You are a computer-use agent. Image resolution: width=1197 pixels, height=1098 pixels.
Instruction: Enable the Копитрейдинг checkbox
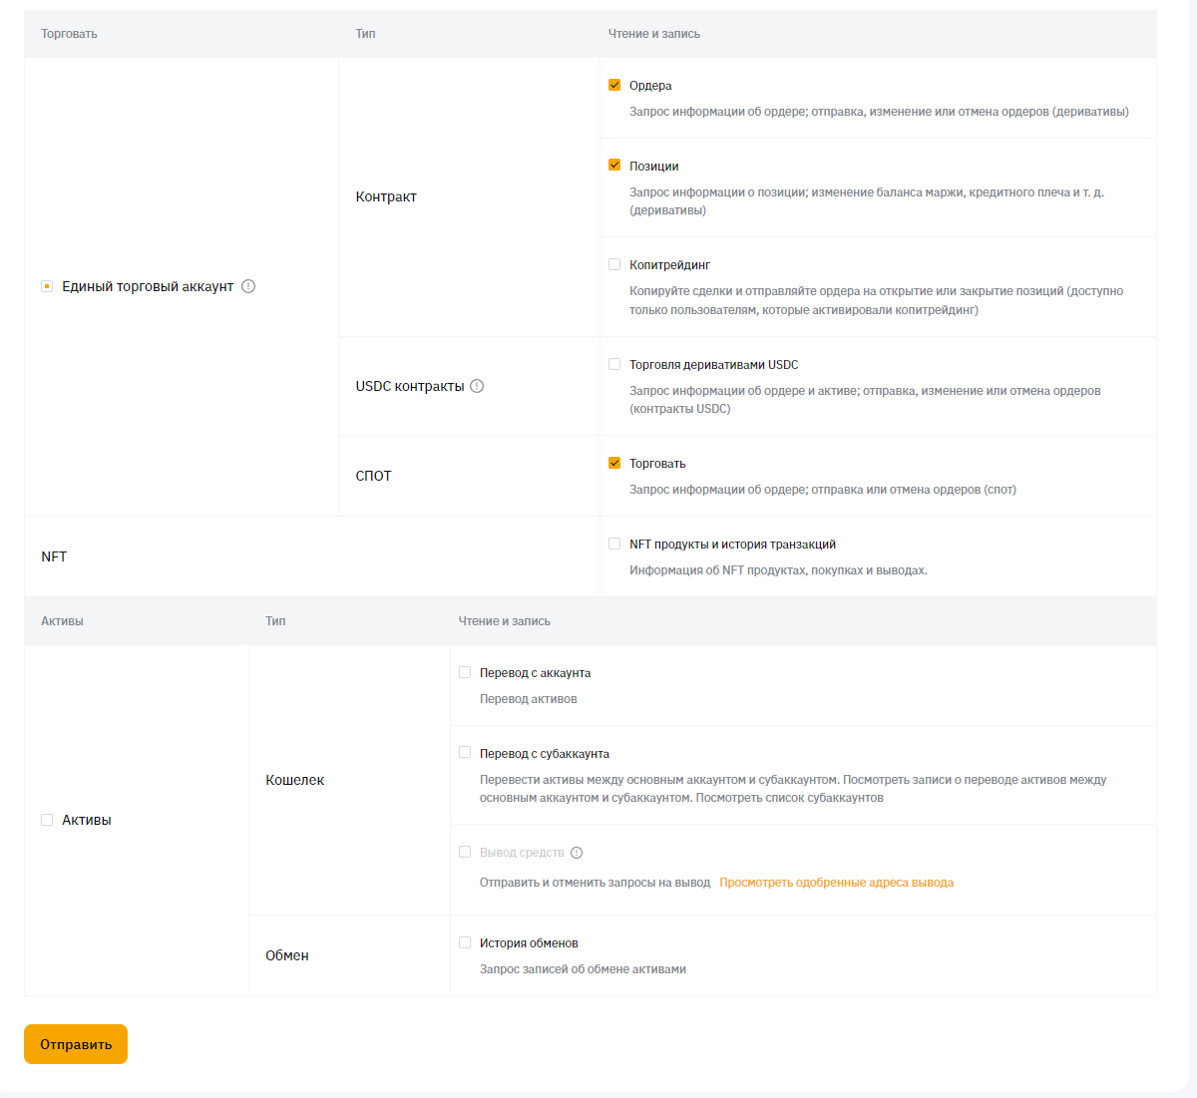614,264
